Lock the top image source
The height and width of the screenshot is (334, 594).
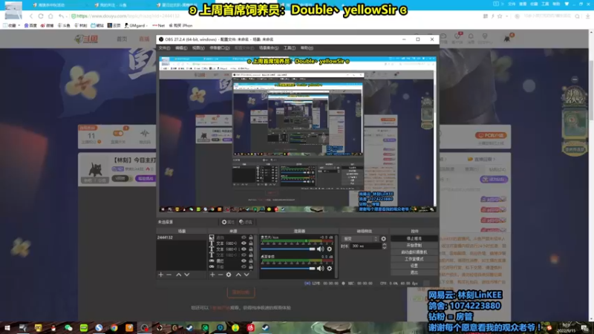(x=251, y=238)
